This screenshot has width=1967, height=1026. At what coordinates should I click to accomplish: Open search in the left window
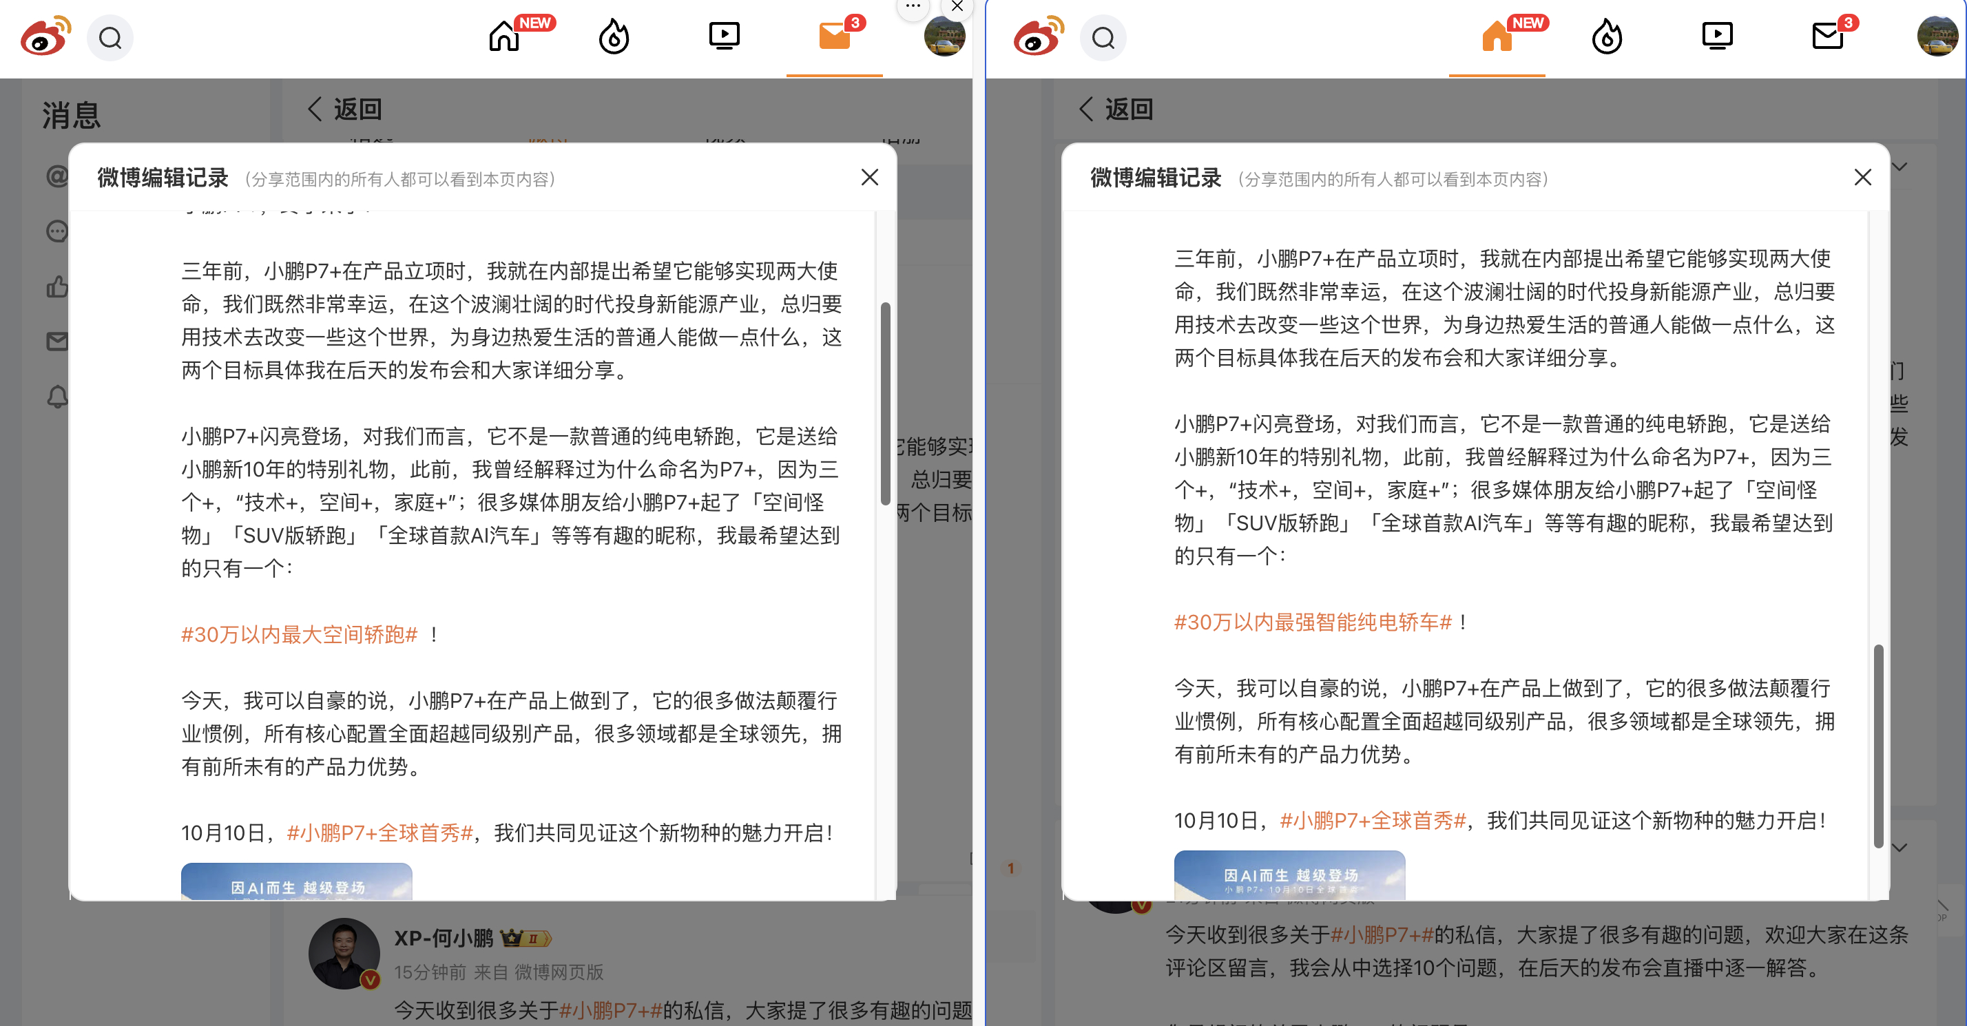pyautogui.click(x=110, y=37)
